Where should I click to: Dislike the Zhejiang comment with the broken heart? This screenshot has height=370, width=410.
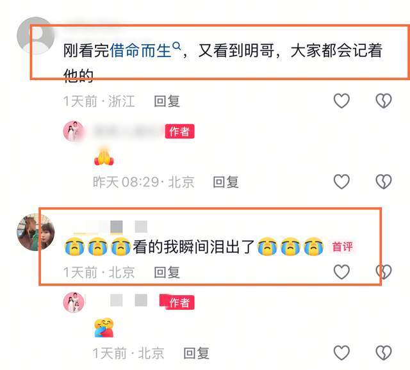[383, 101]
